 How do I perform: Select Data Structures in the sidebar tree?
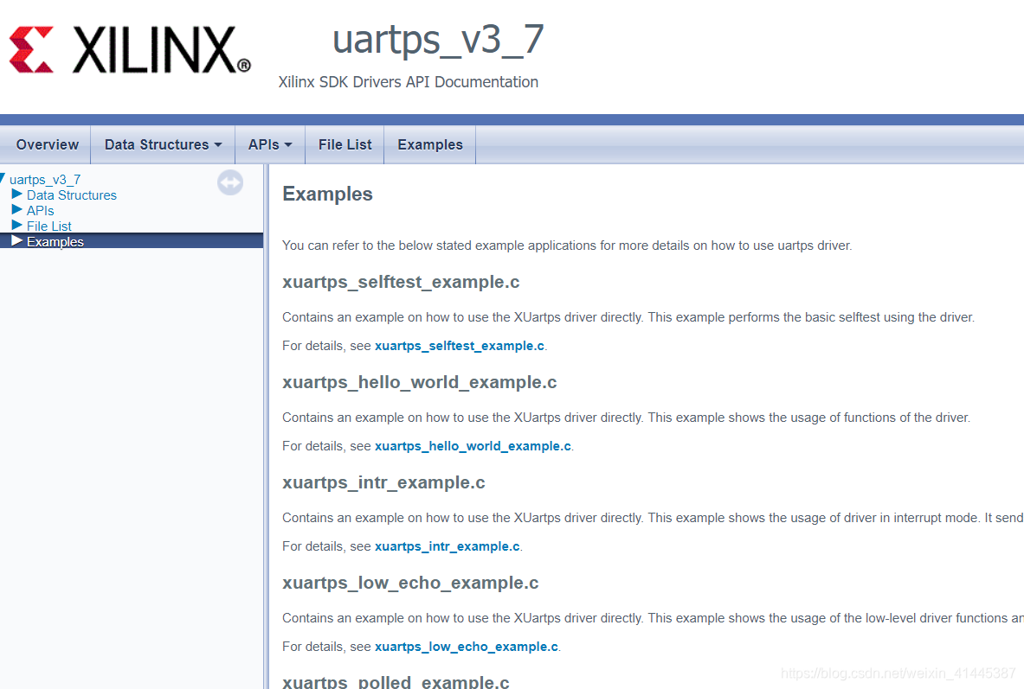72,195
